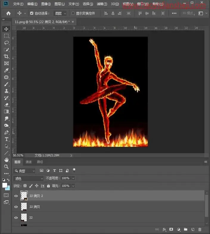Image resolution: width=210 pixels, height=234 pixels.
Task: Select the Smudge tool
Action: 6,119
